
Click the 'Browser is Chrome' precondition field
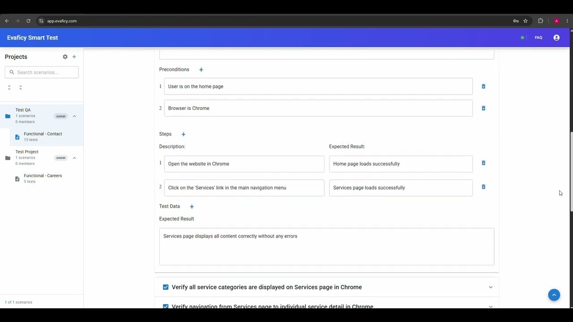tap(318, 108)
